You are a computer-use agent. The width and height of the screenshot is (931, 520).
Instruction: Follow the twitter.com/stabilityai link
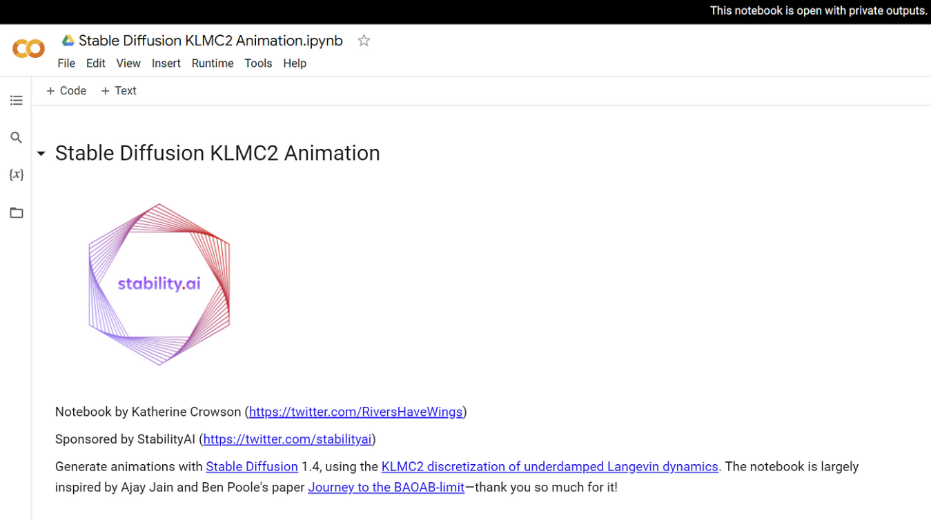click(x=287, y=439)
